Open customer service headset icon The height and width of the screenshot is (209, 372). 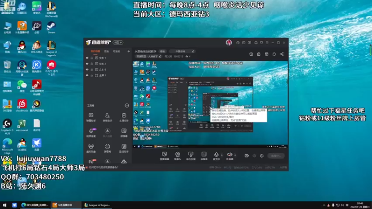point(238,43)
